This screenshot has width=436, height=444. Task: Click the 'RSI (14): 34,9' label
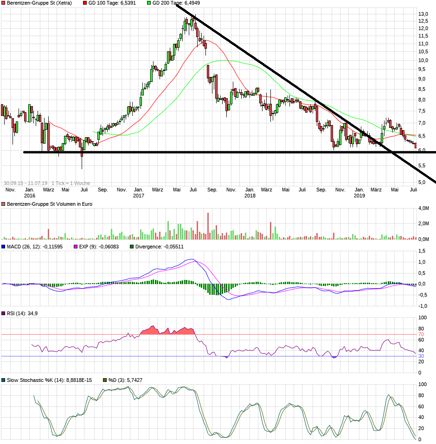click(22, 313)
